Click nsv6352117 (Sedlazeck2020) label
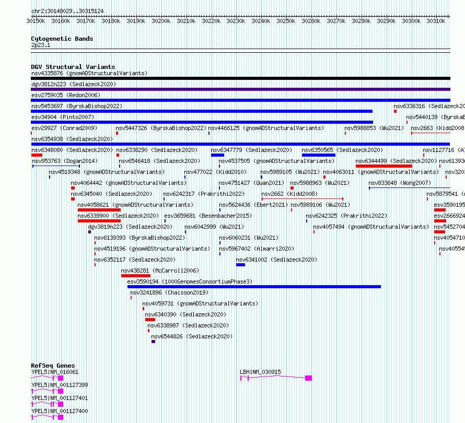465x423 pixels. (x=135, y=260)
